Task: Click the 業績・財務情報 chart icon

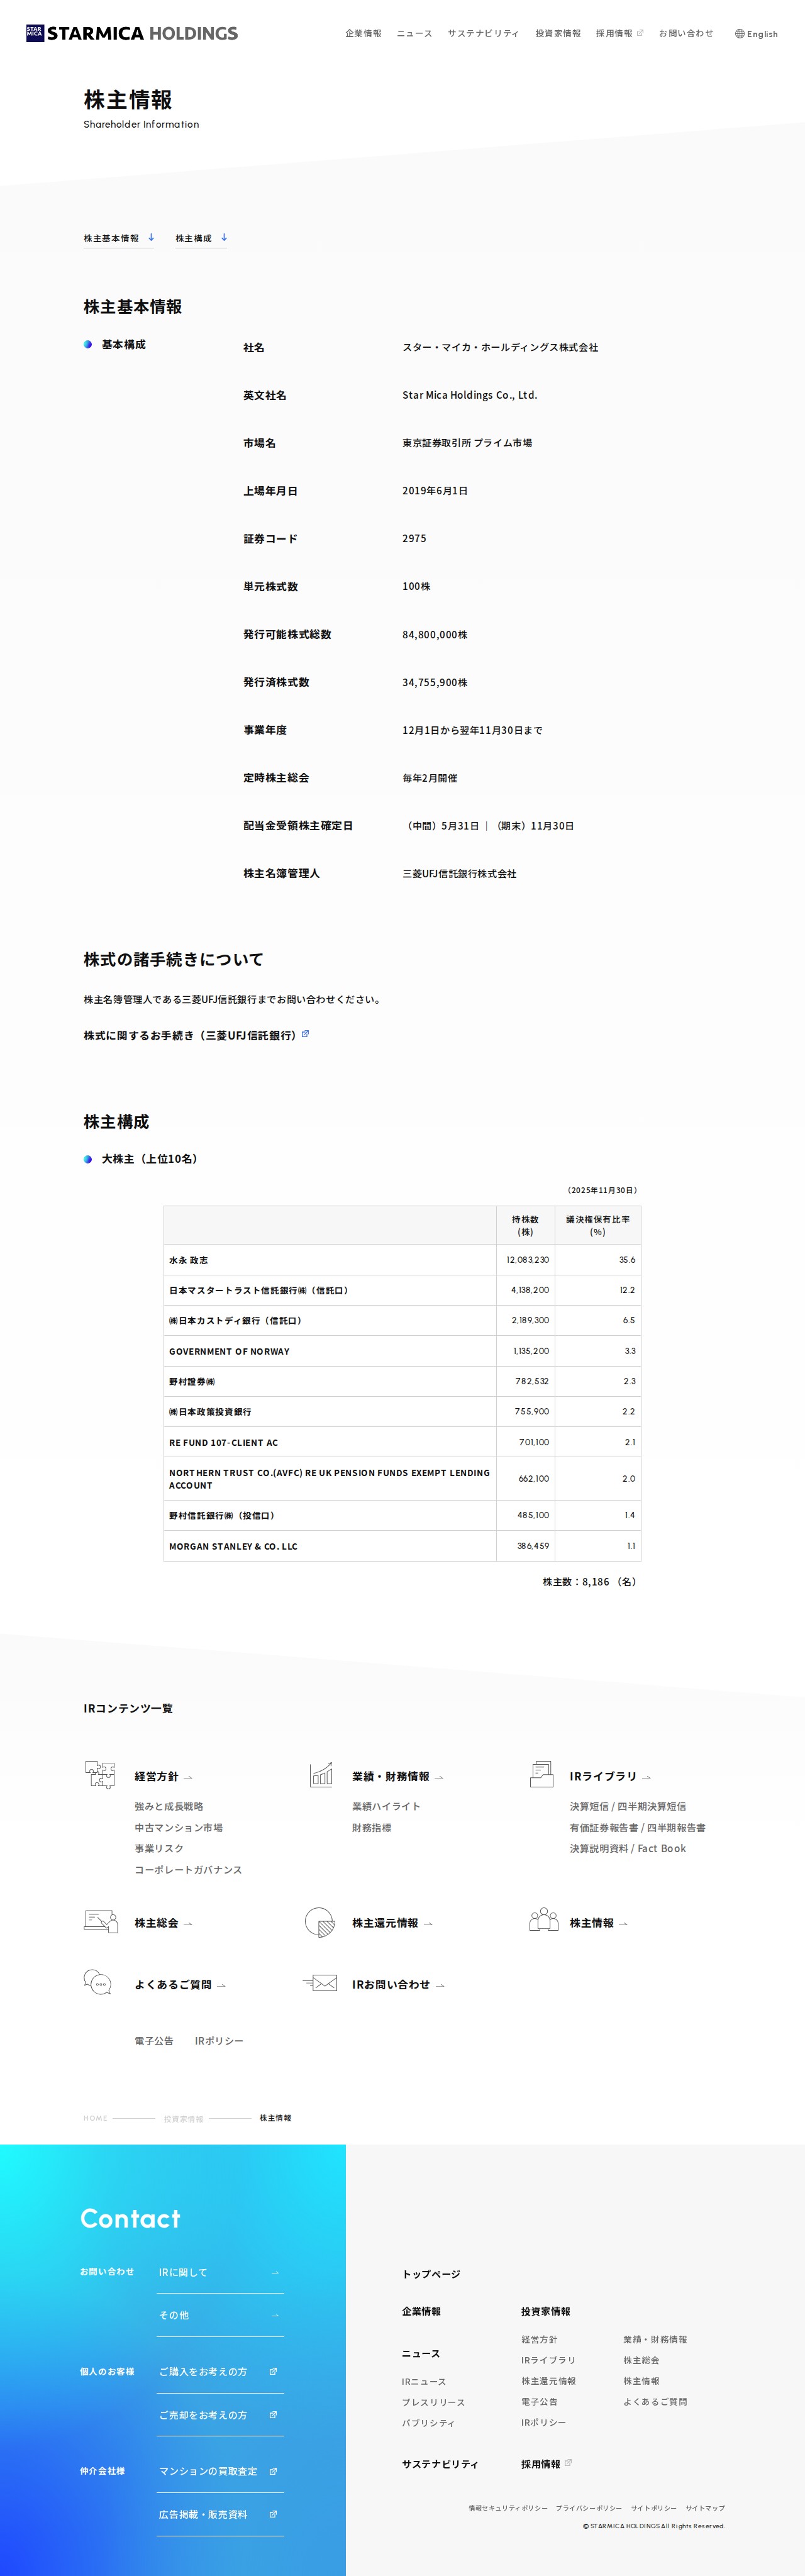Action: tap(320, 1774)
